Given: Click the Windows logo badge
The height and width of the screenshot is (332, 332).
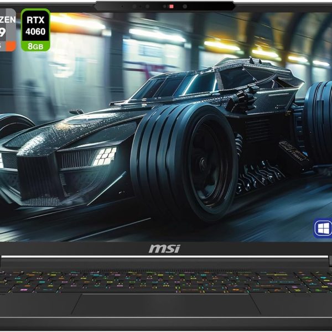Looking at the screenshot, I should [x=323, y=228].
